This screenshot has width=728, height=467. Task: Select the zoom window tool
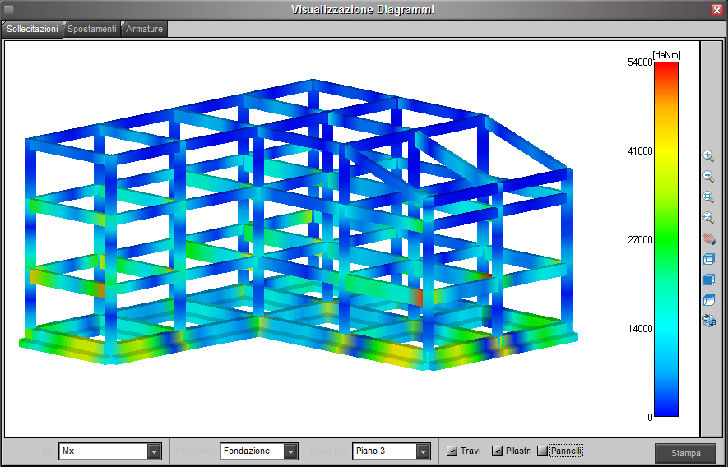tap(708, 197)
